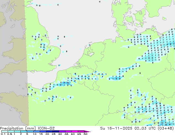Select the 5–10 mm blue swatch
Image resolution: width=175 pixels, height=135 pixels.
[x=30, y=131]
